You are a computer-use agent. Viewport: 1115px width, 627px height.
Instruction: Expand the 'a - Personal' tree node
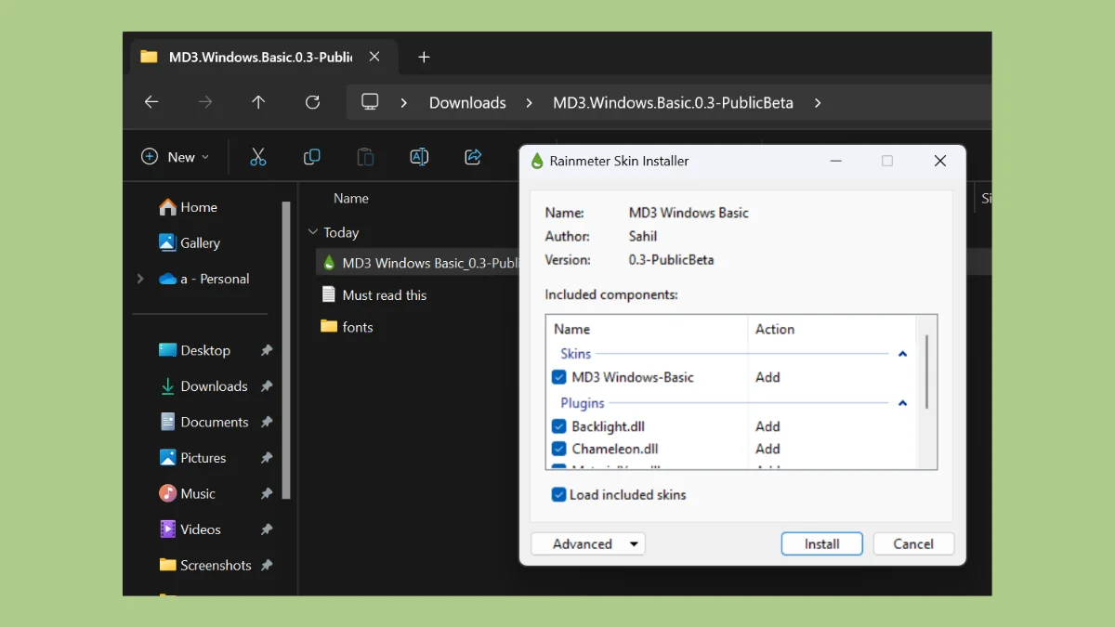[140, 279]
